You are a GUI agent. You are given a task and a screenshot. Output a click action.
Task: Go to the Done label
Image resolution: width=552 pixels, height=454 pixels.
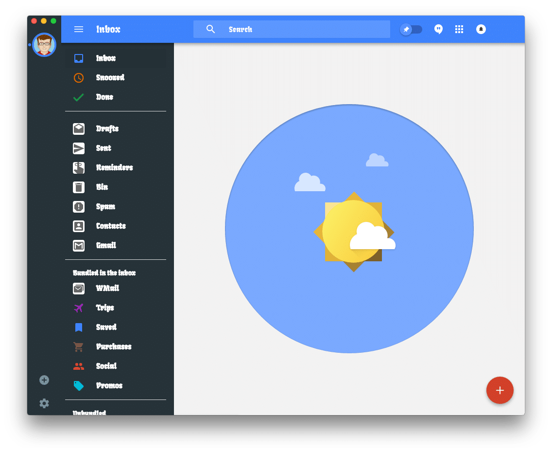pyautogui.click(x=104, y=97)
